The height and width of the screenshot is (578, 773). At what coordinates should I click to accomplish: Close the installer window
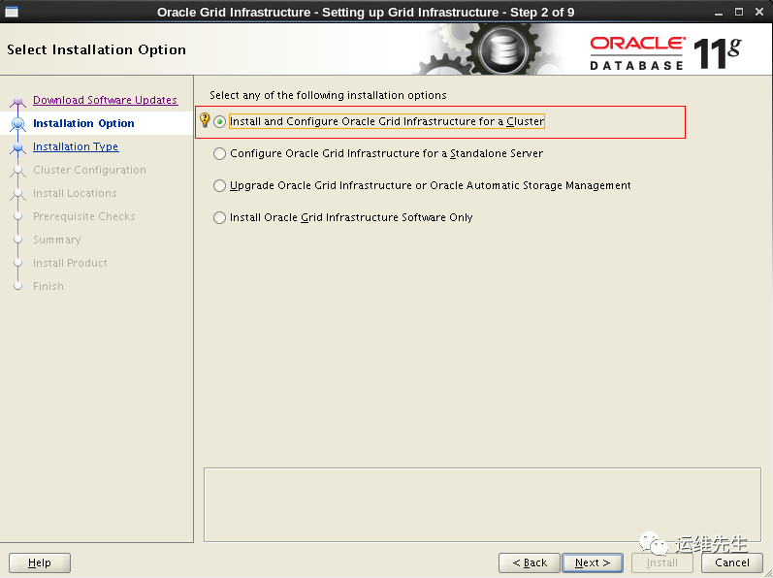(x=759, y=12)
